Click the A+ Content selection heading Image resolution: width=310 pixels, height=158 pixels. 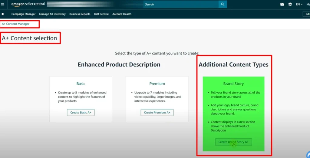point(29,38)
